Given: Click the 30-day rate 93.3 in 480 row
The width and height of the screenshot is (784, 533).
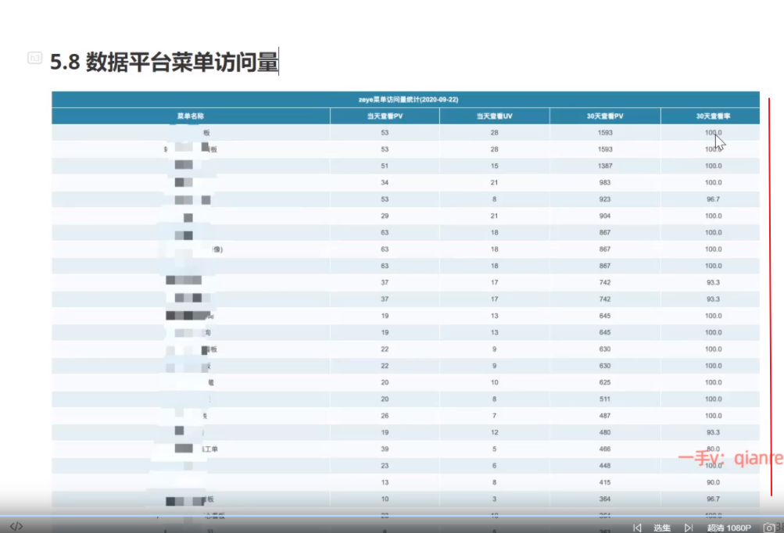Looking at the screenshot, I should 713,432.
